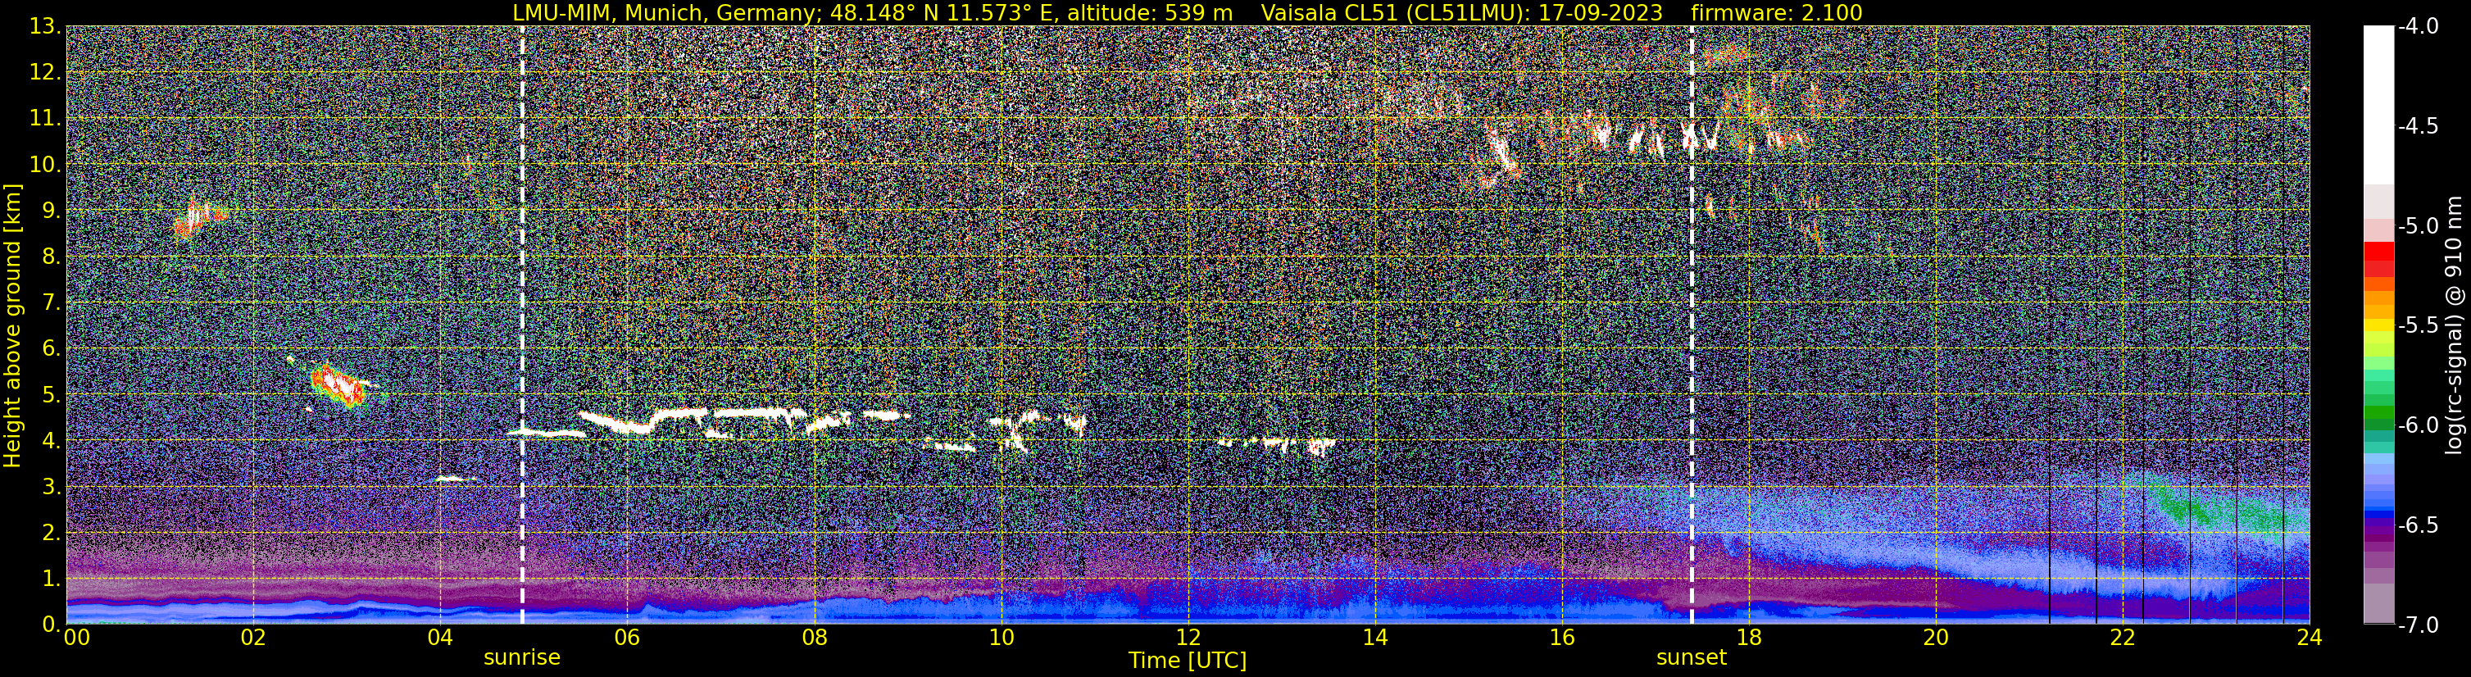This screenshot has width=2471, height=677.
Task: Click the '16' time tick label
Action: coord(1561,638)
